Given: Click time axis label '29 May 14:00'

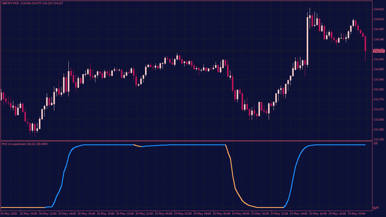Looking at the screenshot, I should 299,214.
